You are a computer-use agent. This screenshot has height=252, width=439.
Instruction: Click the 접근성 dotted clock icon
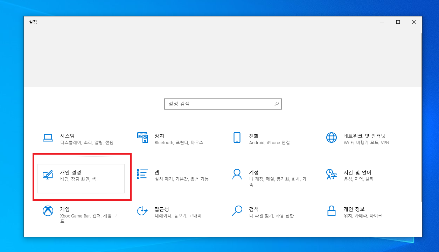coord(142,210)
